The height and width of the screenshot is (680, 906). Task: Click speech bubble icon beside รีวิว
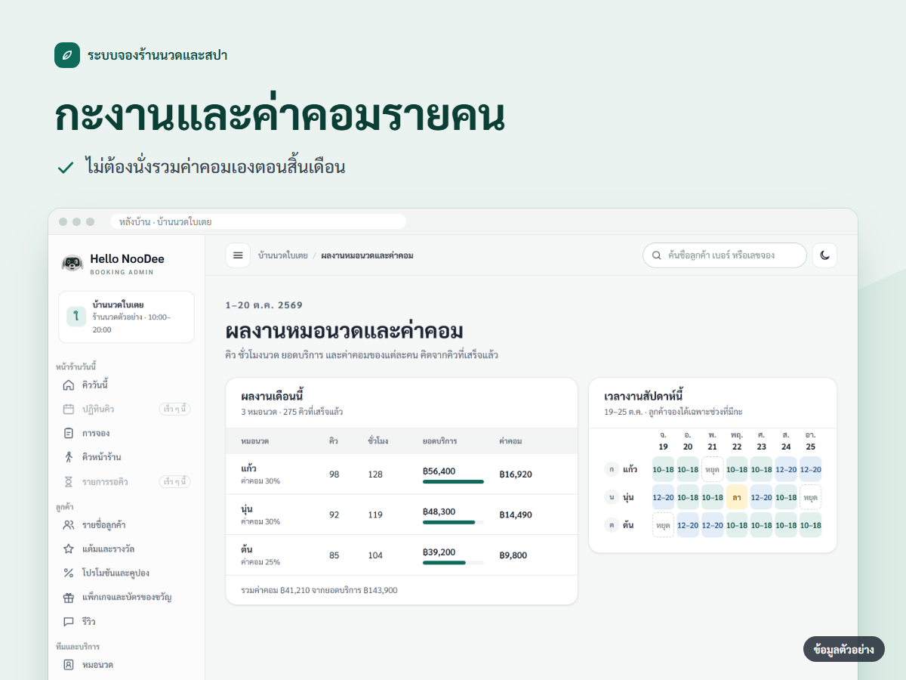click(69, 621)
